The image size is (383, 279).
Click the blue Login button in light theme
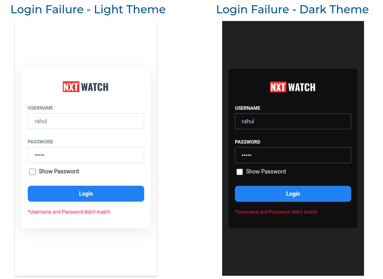pos(86,193)
